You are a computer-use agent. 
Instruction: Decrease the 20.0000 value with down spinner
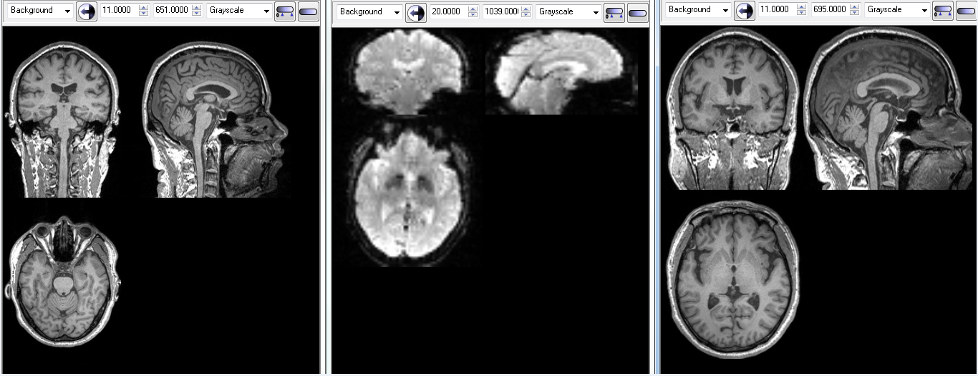(x=473, y=15)
